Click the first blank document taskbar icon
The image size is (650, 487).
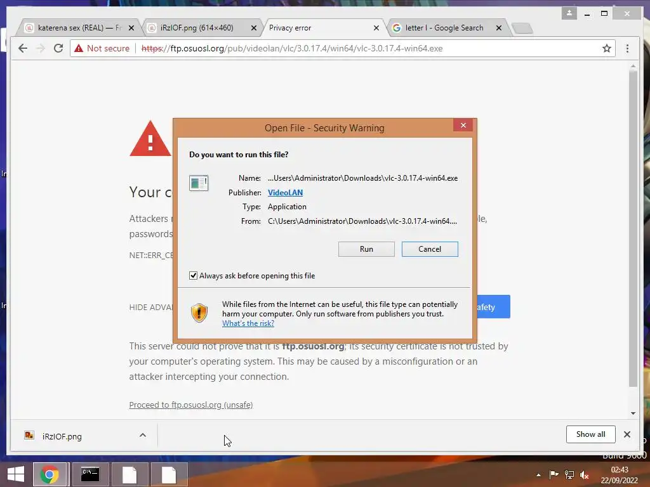tap(129, 474)
